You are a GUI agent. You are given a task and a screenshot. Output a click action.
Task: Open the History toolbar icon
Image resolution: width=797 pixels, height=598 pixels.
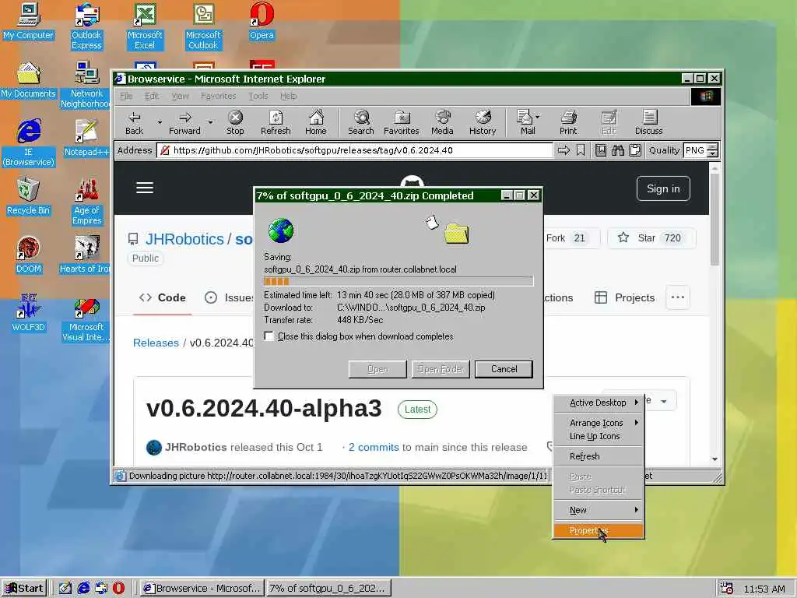pos(483,122)
